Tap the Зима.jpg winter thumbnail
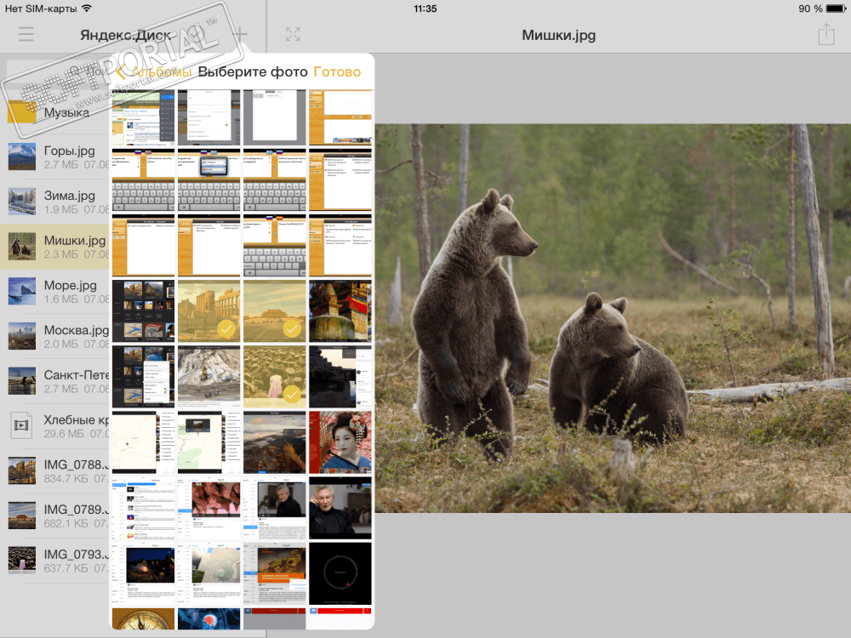 click(x=22, y=202)
